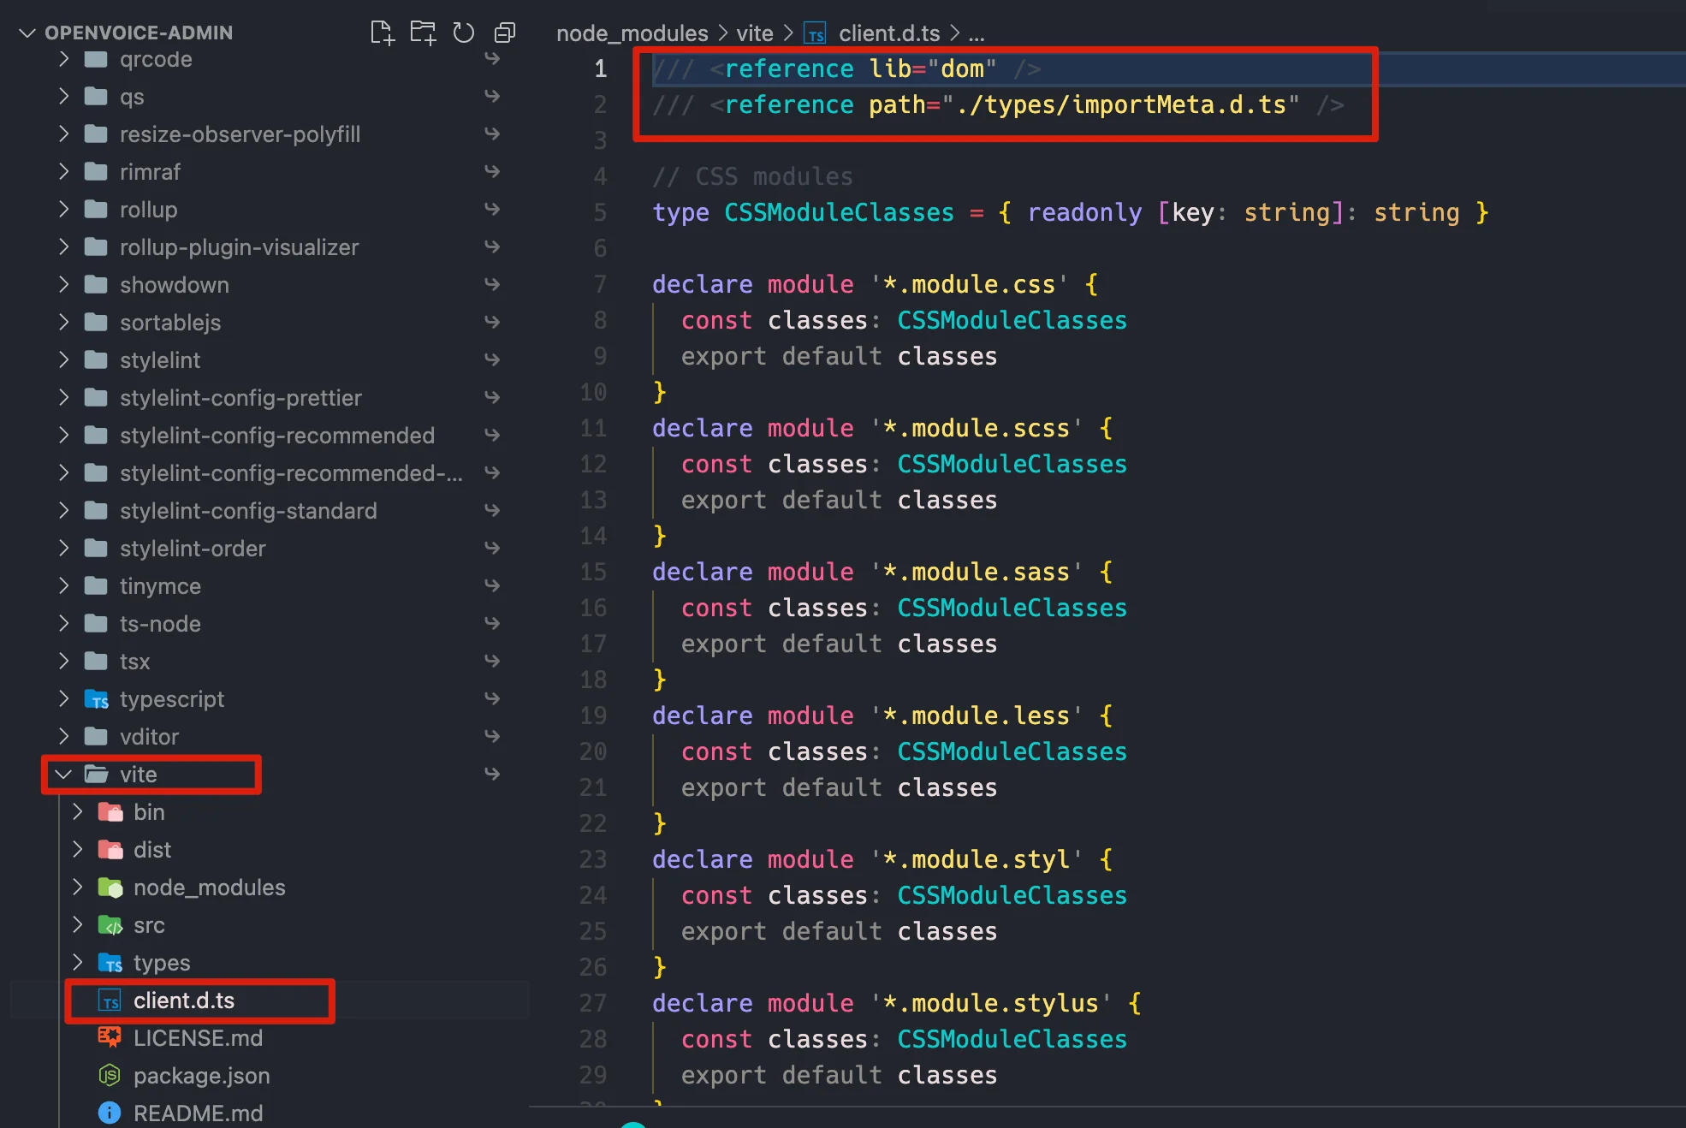Select the stylelint-config-recommended folder
The image size is (1686, 1128).
pos(277,436)
